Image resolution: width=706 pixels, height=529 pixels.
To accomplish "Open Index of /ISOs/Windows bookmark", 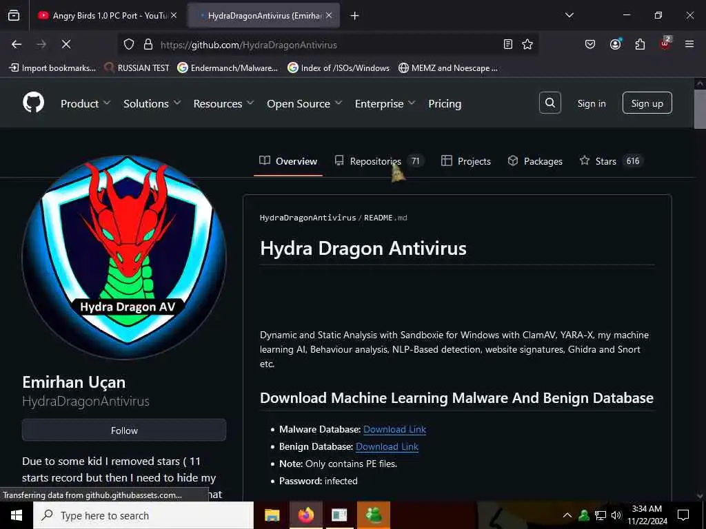I will coord(339,68).
